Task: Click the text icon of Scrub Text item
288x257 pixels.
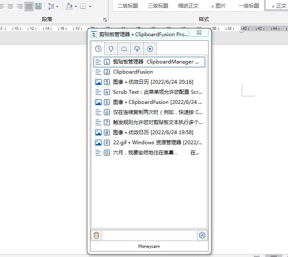Action: coord(98,92)
